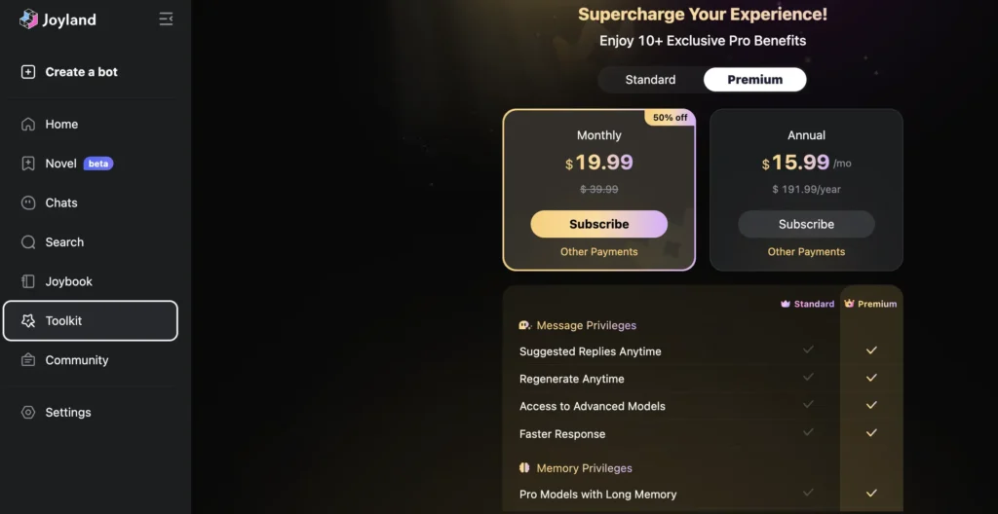The height and width of the screenshot is (514, 998).
Task: Click the Search magnifier icon
Action: (28, 242)
